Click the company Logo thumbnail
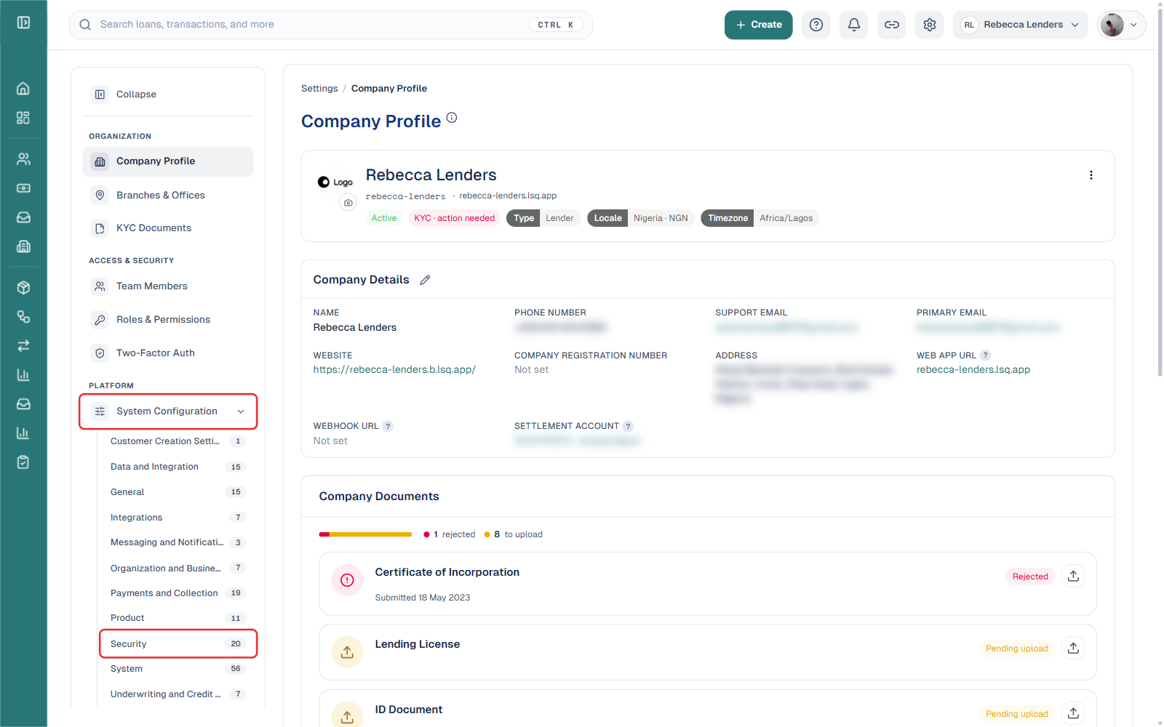 [x=335, y=182]
